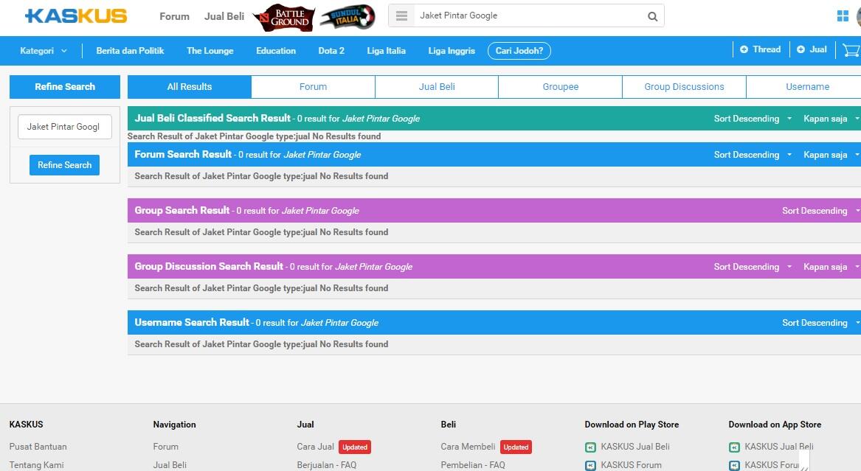This screenshot has height=471, width=861.
Task: Switch to the Group Discussions tab
Action: coord(684,87)
